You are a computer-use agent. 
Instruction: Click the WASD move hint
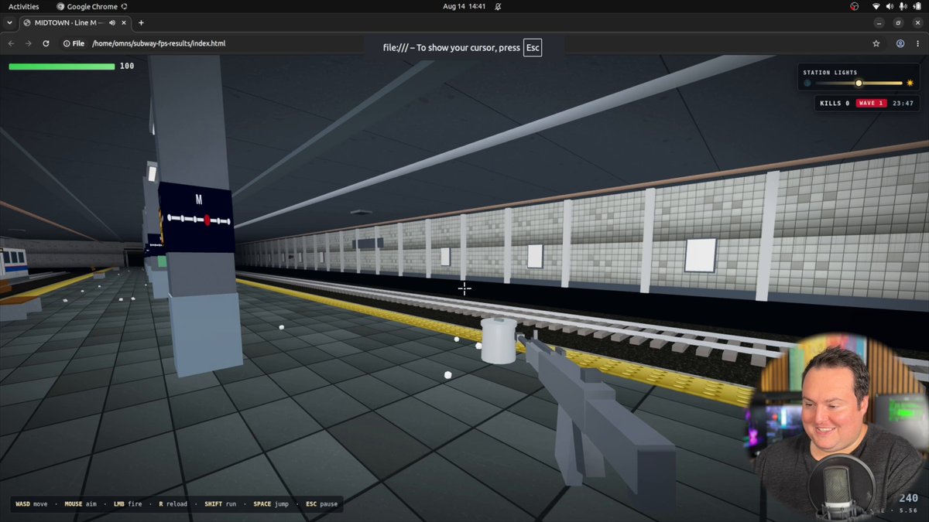32,504
